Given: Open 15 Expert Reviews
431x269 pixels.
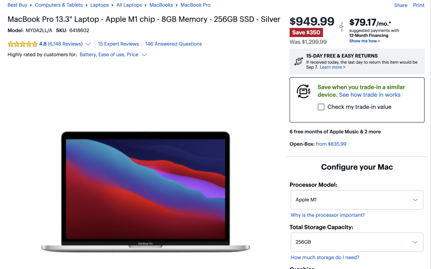Looking at the screenshot, I should (x=118, y=44).
